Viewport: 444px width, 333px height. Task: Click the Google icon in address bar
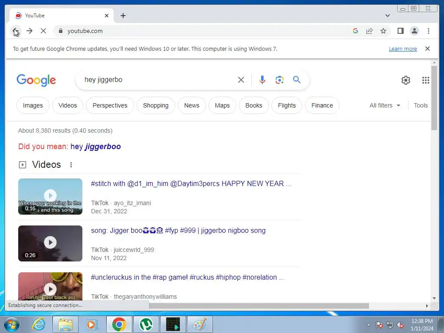click(x=356, y=31)
